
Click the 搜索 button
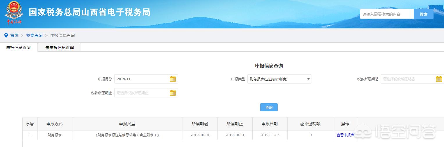click(x=424, y=14)
